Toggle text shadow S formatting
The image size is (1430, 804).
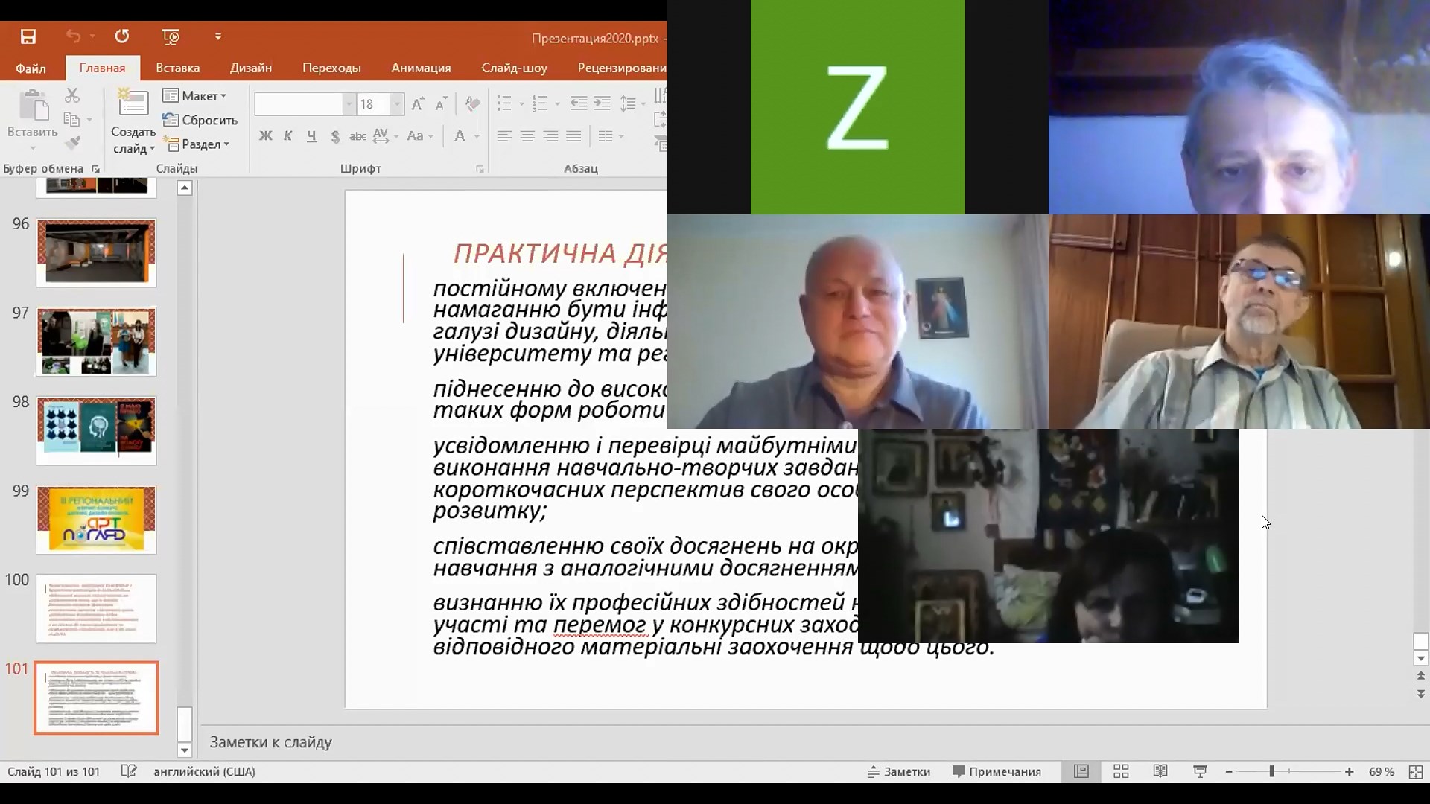tap(335, 136)
